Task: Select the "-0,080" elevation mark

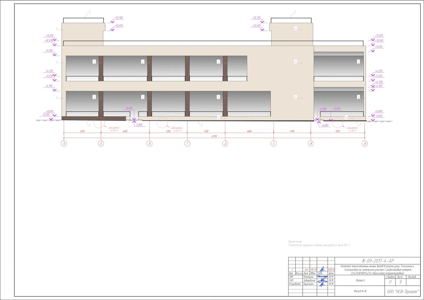Action: [325, 125]
